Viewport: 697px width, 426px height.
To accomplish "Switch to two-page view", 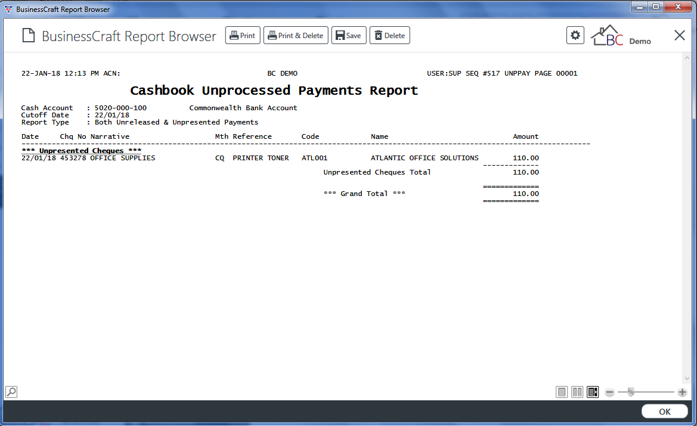I will point(577,392).
